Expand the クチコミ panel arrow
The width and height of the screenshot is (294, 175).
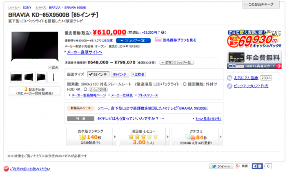coord(220,137)
